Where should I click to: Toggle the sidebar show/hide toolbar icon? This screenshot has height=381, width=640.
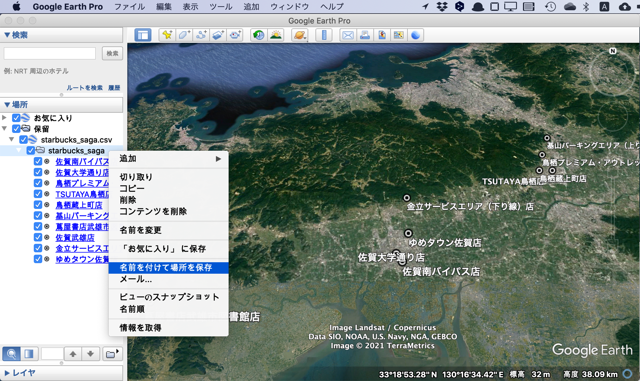tap(143, 35)
